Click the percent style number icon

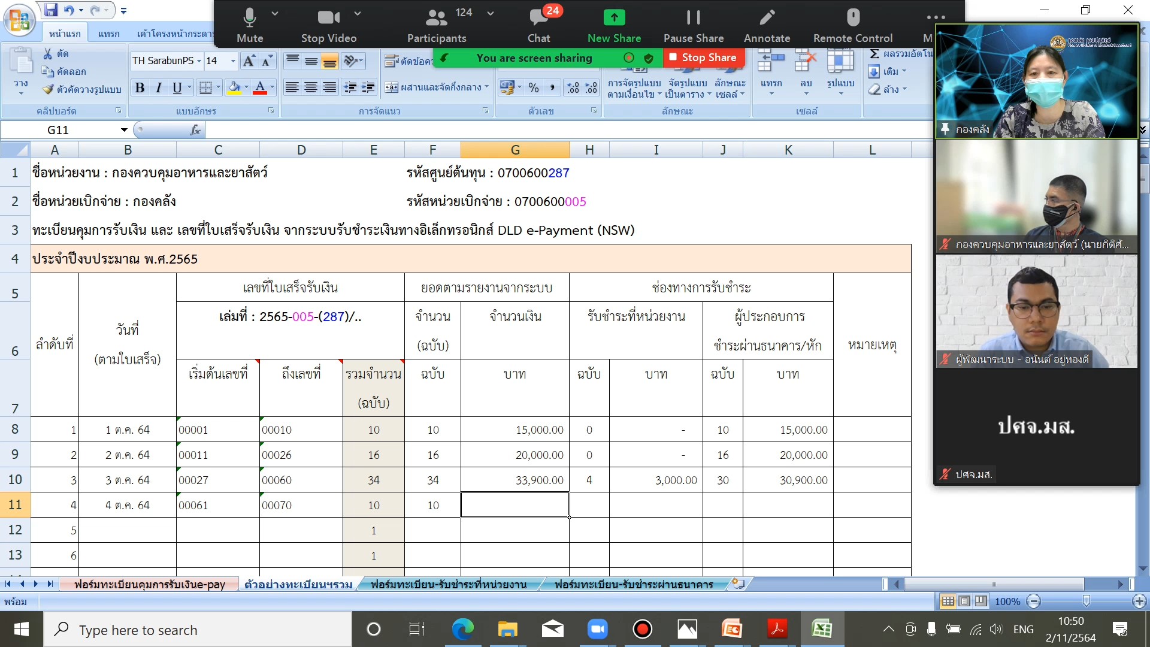[534, 88]
